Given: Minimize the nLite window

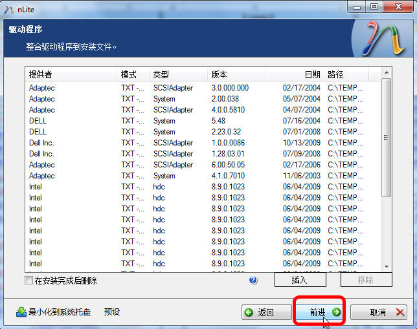Looking at the screenshot, I should (x=357, y=7).
